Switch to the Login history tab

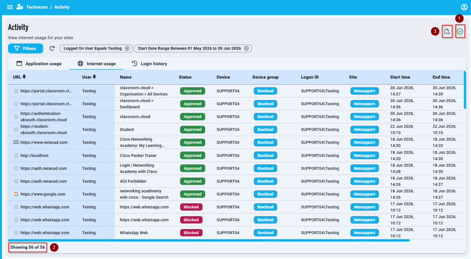149,63
